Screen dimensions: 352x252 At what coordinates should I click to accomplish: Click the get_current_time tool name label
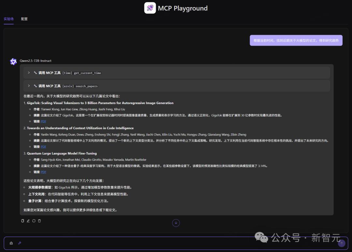click(x=88, y=73)
